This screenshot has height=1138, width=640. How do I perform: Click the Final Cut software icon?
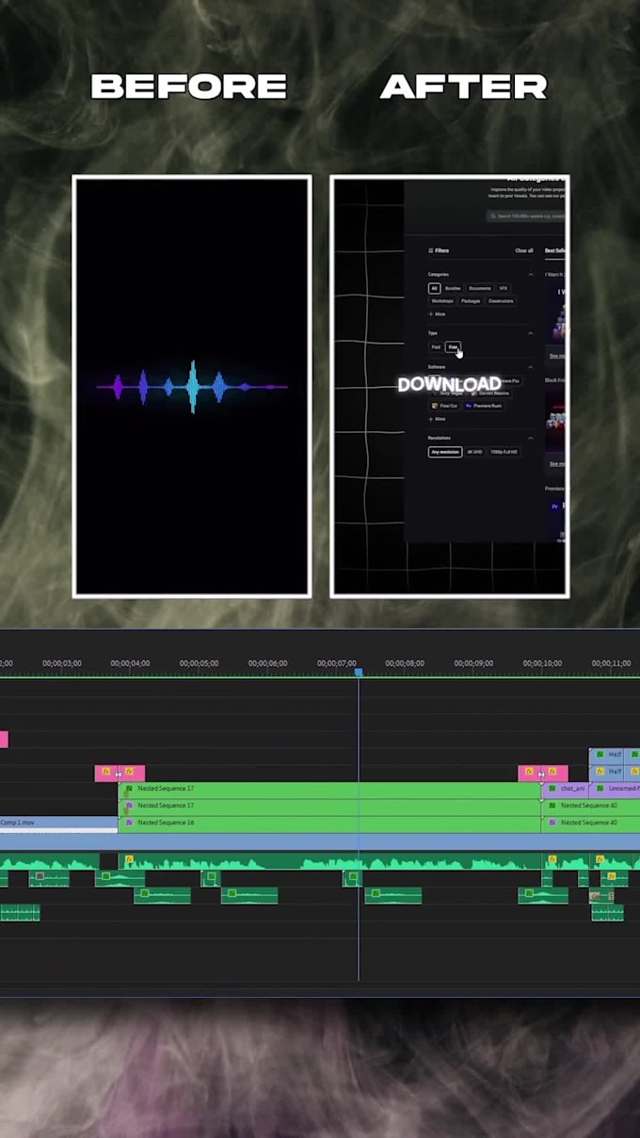(x=434, y=405)
